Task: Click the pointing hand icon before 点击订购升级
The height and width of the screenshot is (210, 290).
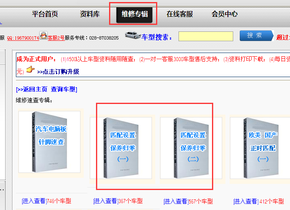Action: pos(30,69)
